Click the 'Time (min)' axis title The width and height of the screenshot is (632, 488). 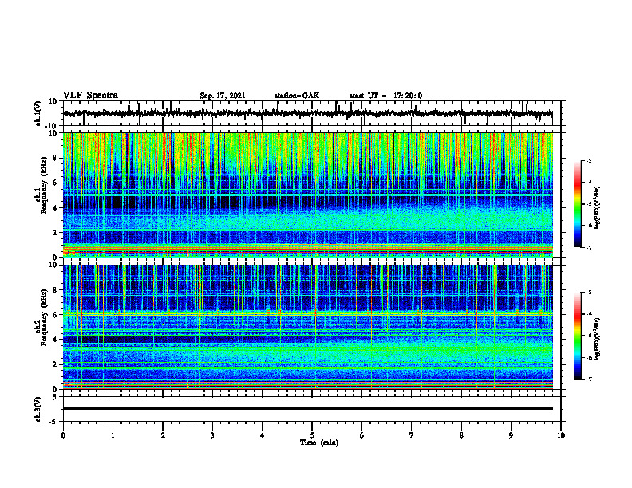[x=319, y=443]
